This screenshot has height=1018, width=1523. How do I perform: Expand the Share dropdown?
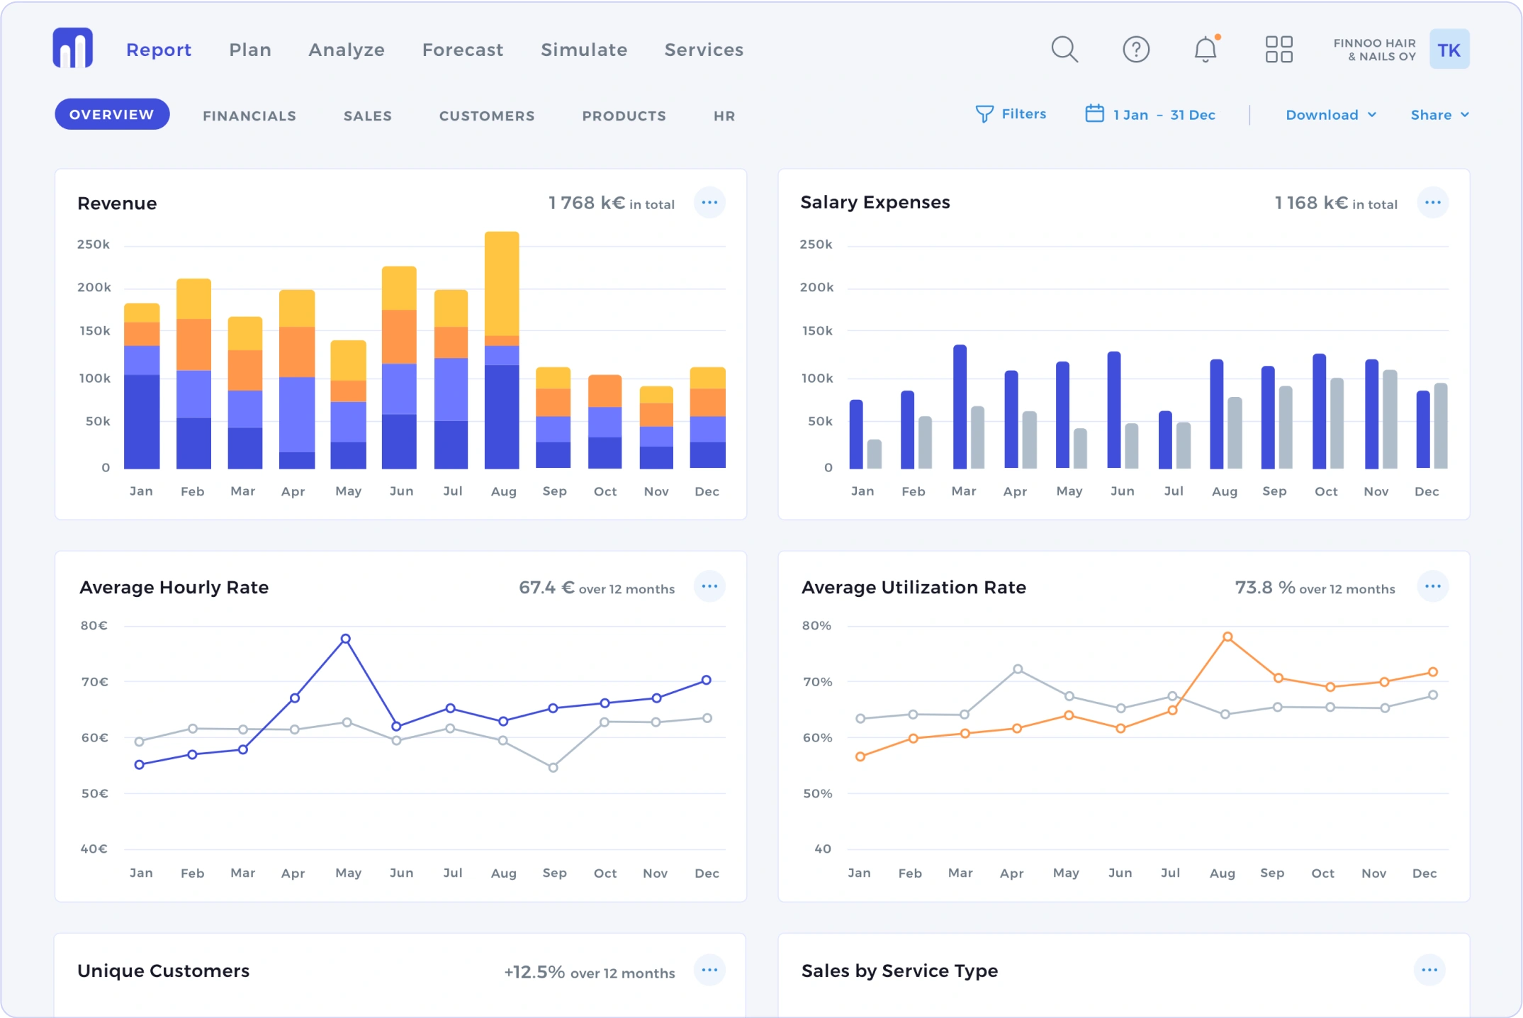point(1439,115)
